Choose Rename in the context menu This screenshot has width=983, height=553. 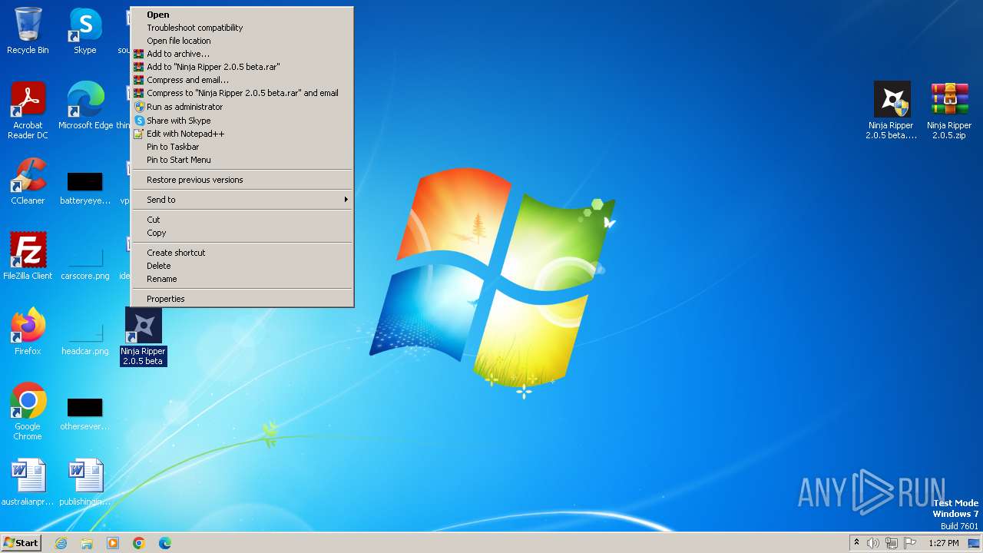tap(242, 279)
